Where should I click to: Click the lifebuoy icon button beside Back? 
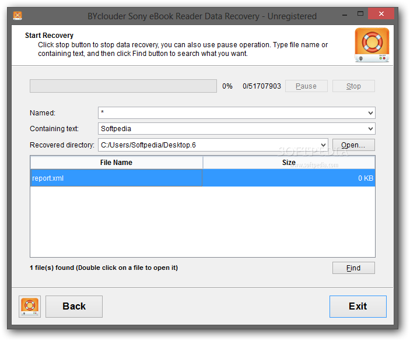point(30,307)
